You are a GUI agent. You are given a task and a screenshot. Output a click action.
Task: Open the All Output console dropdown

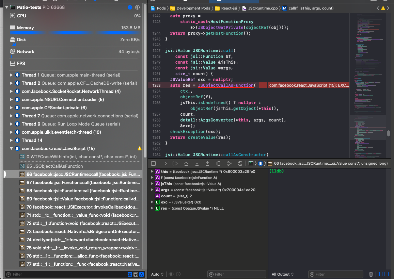[282, 274]
